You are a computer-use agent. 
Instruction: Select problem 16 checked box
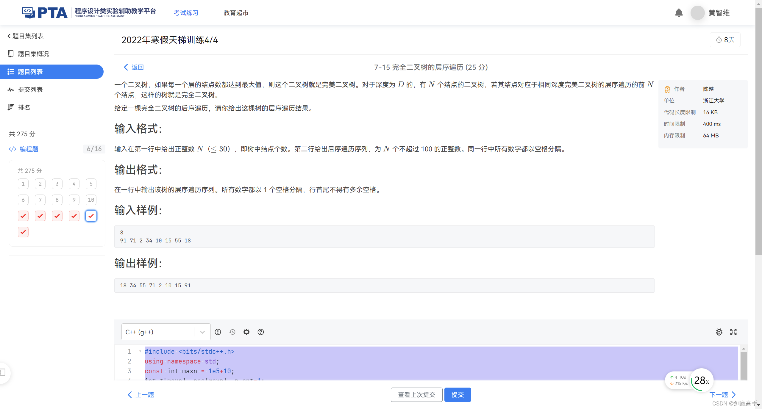pyautogui.click(x=23, y=232)
